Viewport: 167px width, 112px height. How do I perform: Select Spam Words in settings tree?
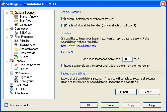coord(27,53)
